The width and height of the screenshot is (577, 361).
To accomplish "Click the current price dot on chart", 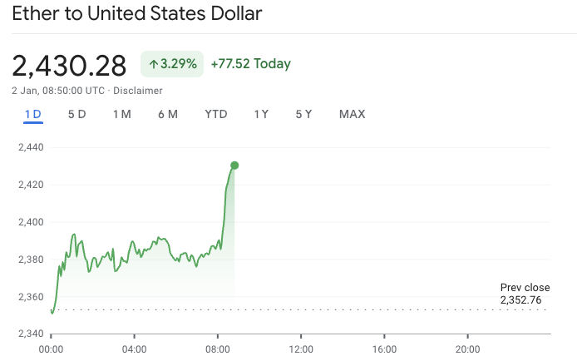I will [x=234, y=166].
